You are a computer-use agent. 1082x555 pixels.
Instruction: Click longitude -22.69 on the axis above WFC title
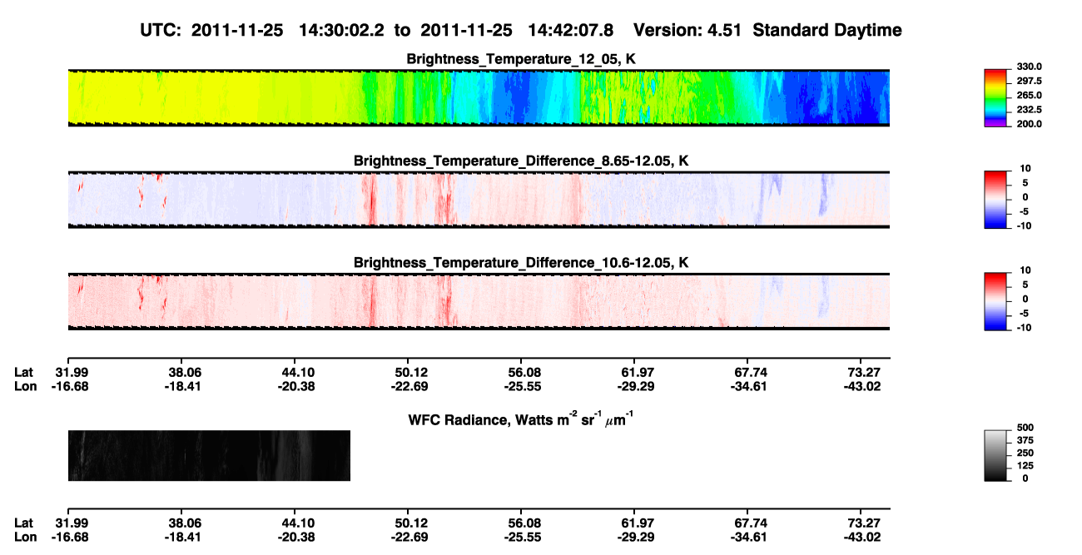408,386
